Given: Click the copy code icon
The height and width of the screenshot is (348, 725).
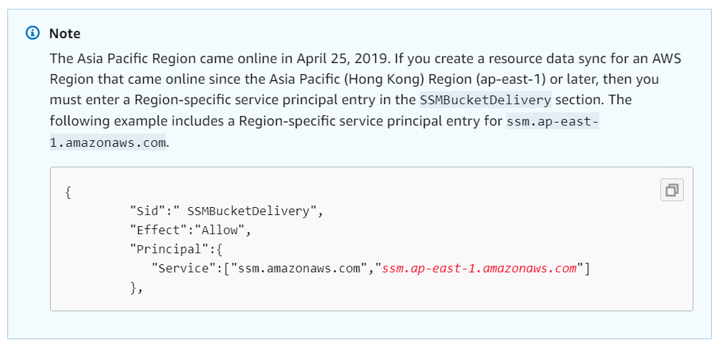Looking at the screenshot, I should coord(672,190).
